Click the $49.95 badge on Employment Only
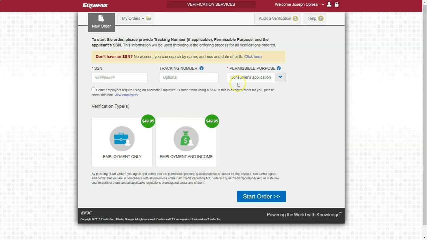The height and width of the screenshot is (240, 427). (x=148, y=121)
